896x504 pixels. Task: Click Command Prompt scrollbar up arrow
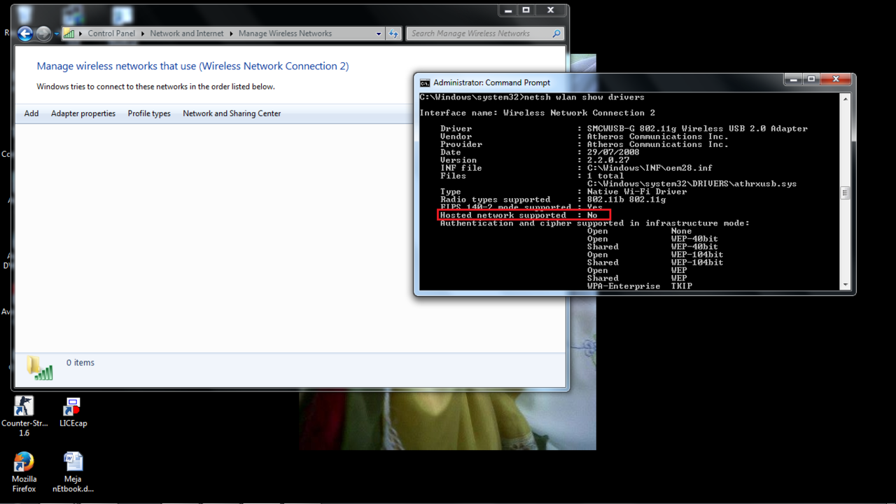click(x=845, y=98)
